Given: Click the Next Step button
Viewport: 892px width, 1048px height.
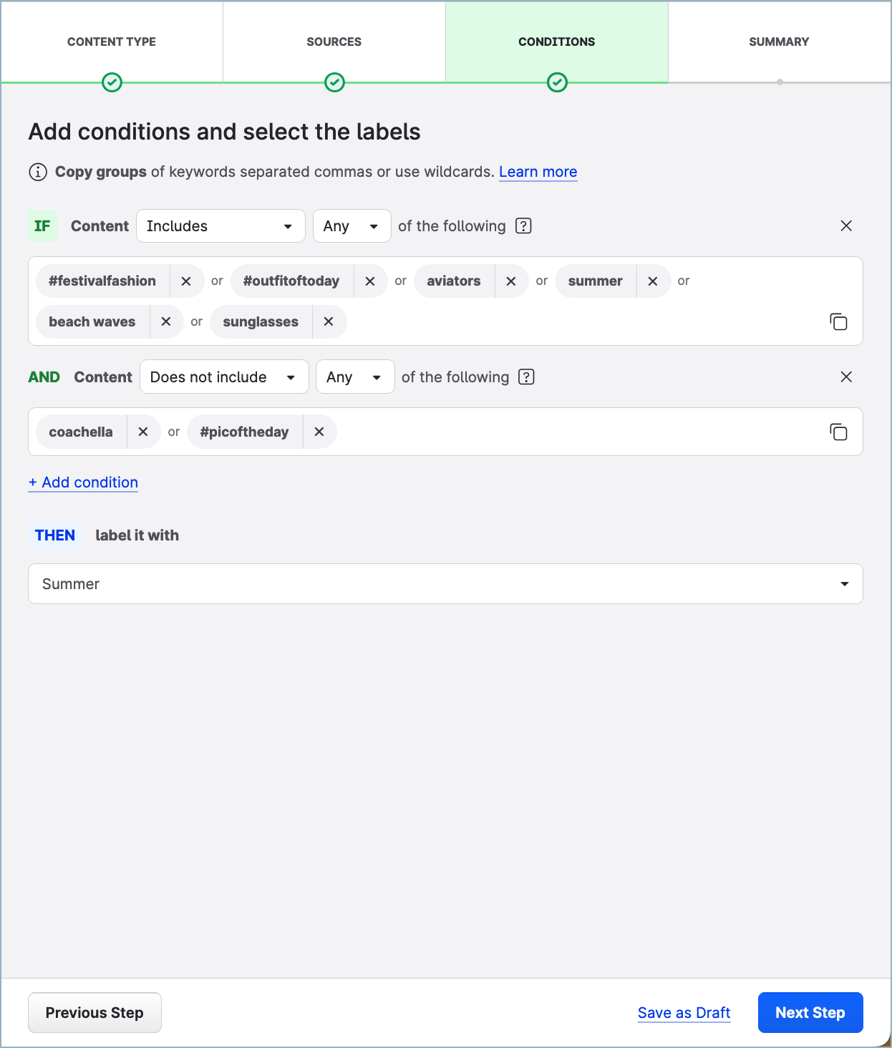Looking at the screenshot, I should coord(810,1012).
